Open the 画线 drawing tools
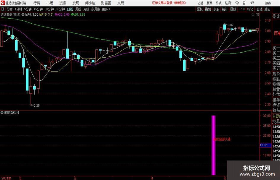This screenshot has width=280, height=180. click(x=233, y=9)
